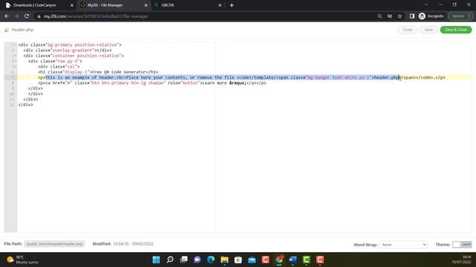Screen dimensions: 476x267
Task: Click the header.php file name title
Action: (22, 30)
